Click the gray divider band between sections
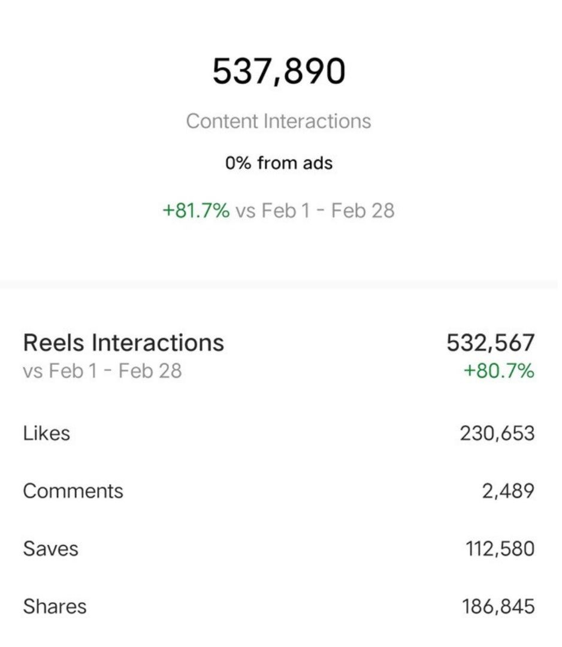 (281, 285)
